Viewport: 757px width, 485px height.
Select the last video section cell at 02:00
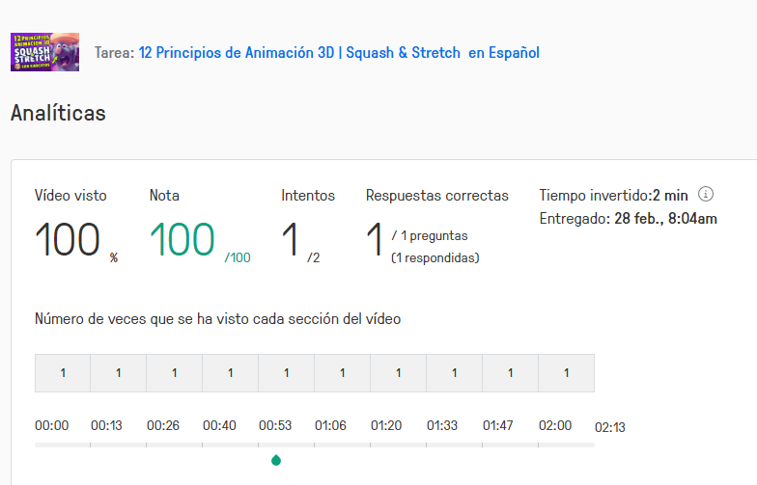pos(567,373)
